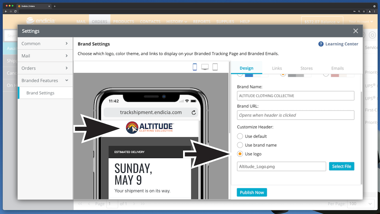Select the Use default radio button
This screenshot has width=380, height=214.
tap(240, 136)
